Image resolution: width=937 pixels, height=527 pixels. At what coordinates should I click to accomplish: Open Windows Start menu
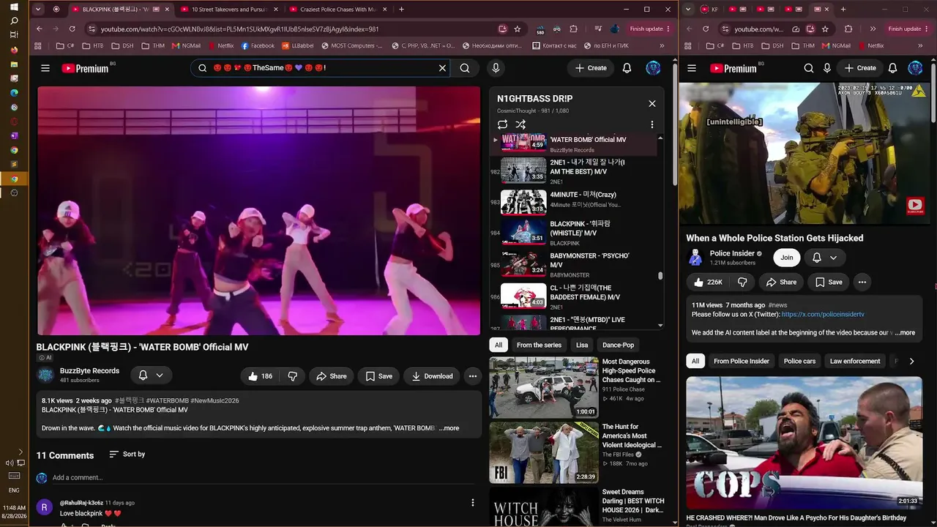coord(14,7)
